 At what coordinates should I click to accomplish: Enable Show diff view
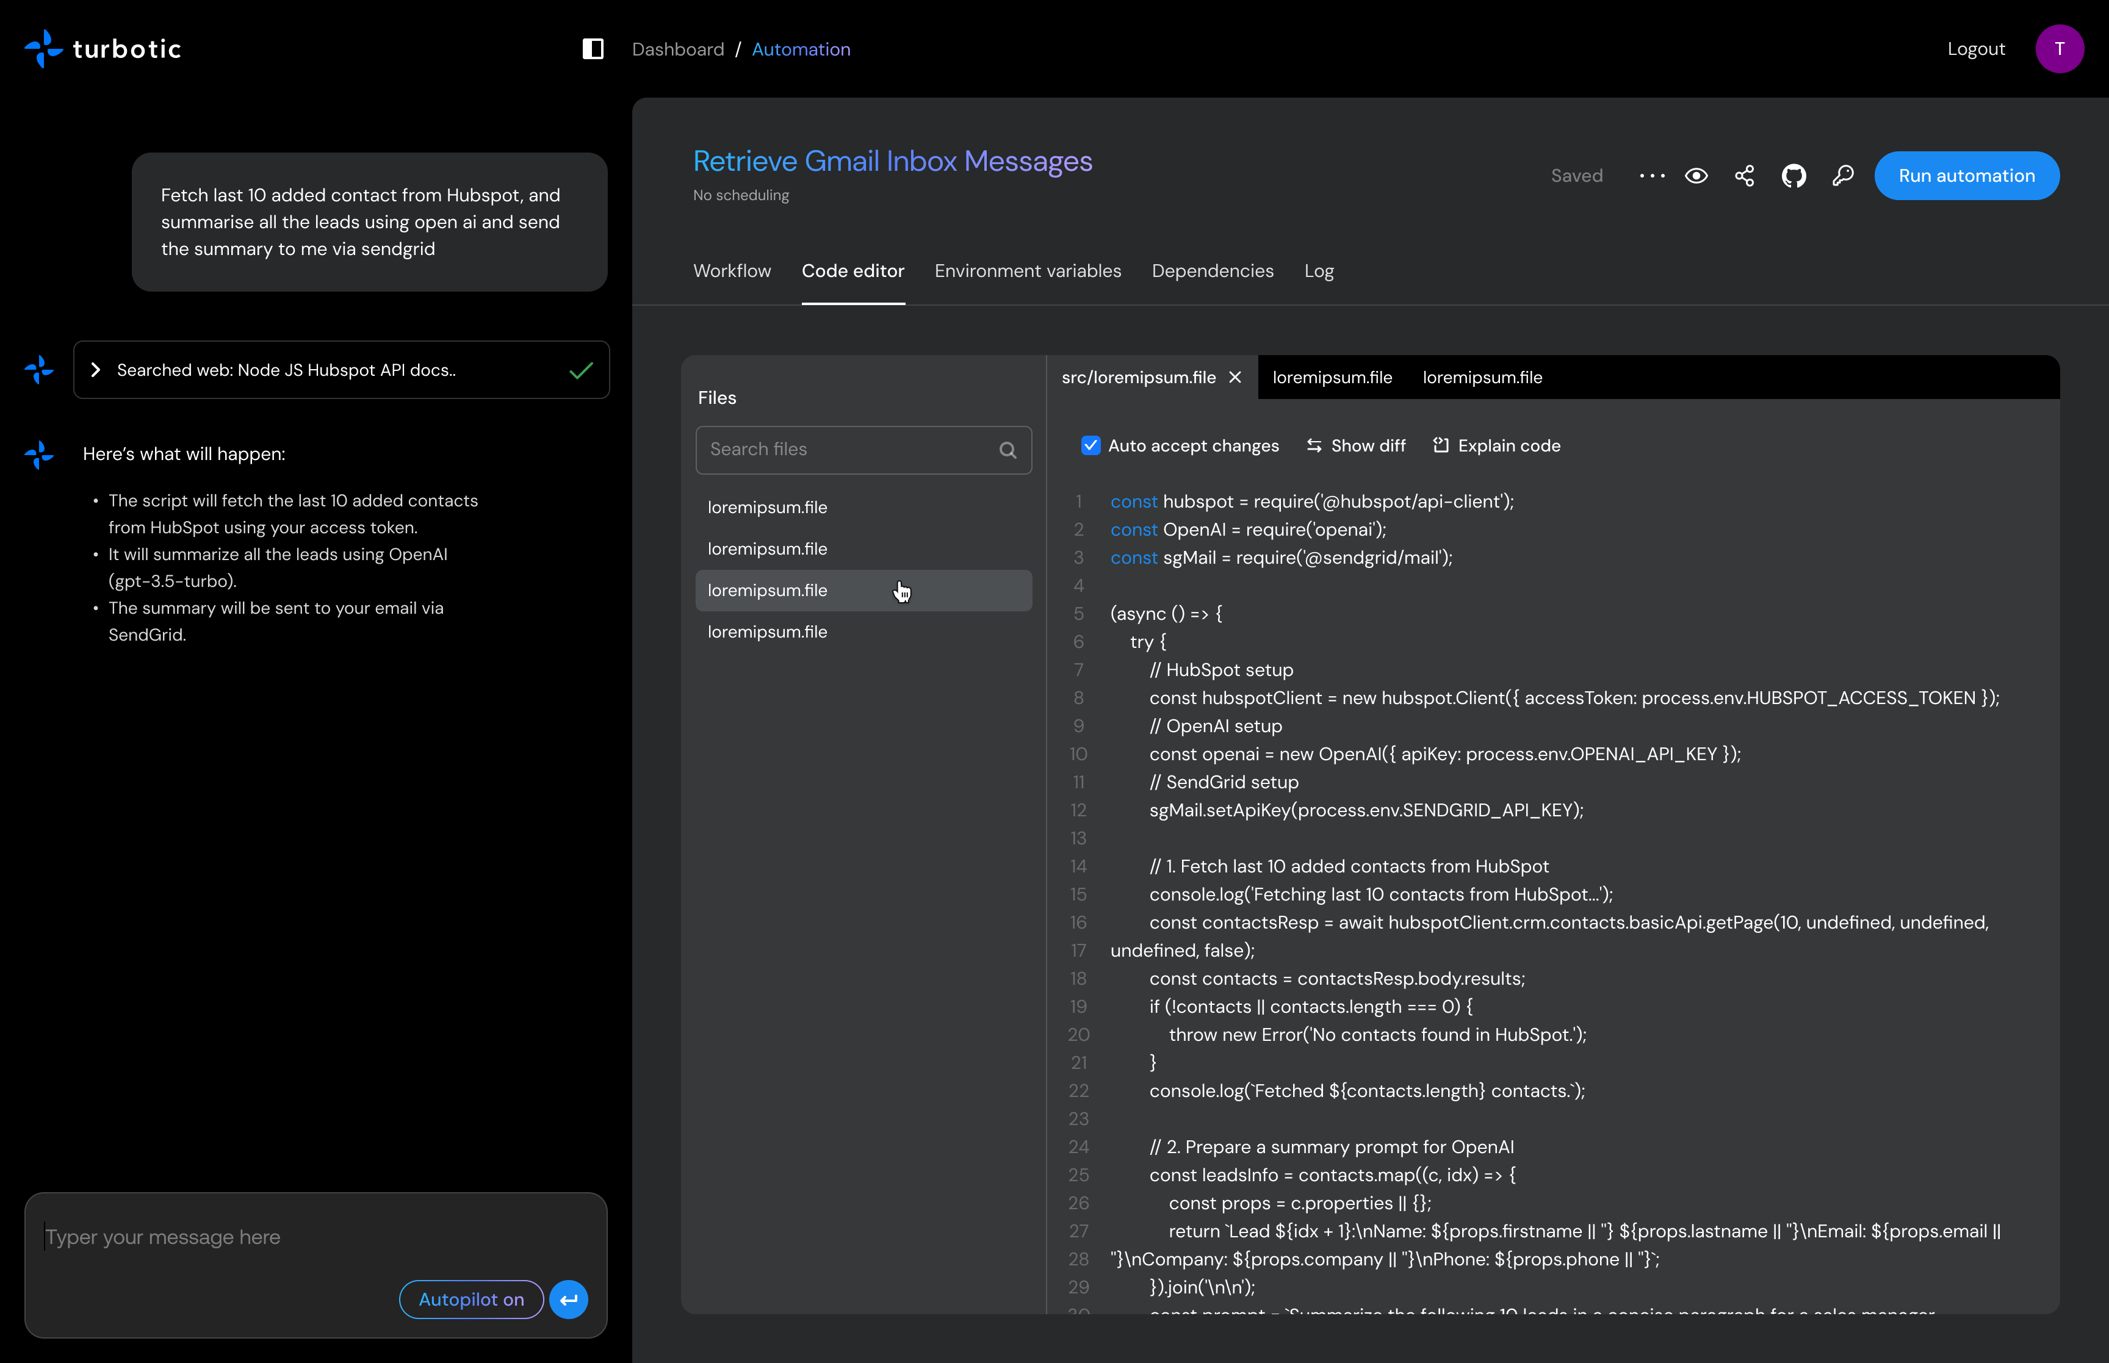[x=1356, y=445]
